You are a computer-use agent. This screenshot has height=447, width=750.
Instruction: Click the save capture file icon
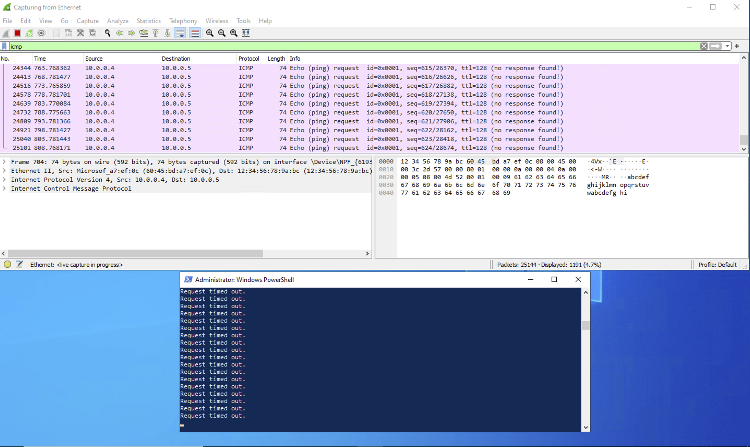click(68, 33)
